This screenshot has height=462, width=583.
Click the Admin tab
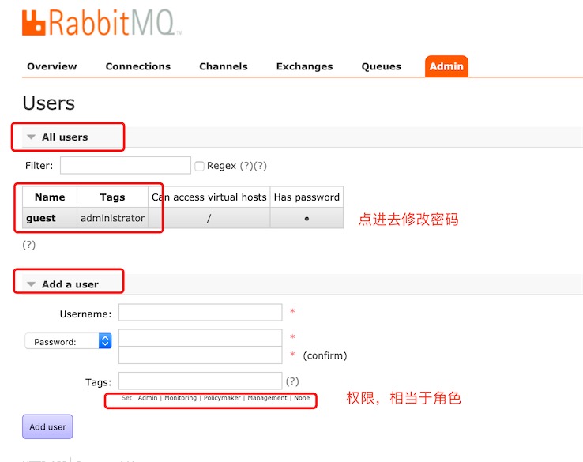(x=446, y=66)
